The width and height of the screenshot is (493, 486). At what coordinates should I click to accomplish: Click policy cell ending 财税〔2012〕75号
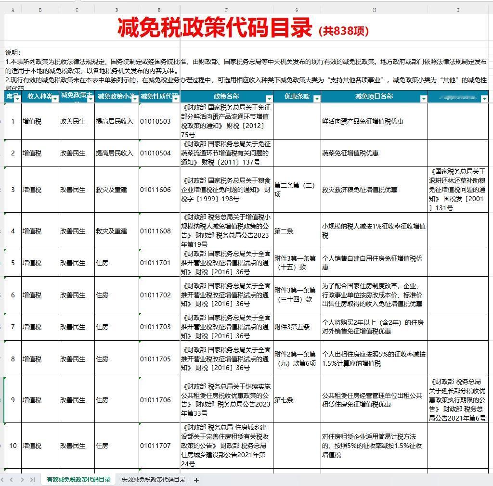pos(226,121)
